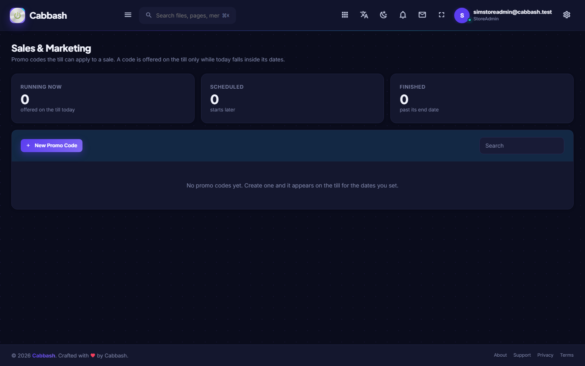Open the mail messages icon
585x366 pixels.
pyautogui.click(x=422, y=15)
